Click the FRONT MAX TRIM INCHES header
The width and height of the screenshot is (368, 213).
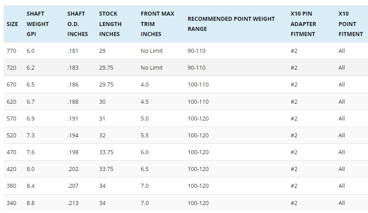(157, 24)
